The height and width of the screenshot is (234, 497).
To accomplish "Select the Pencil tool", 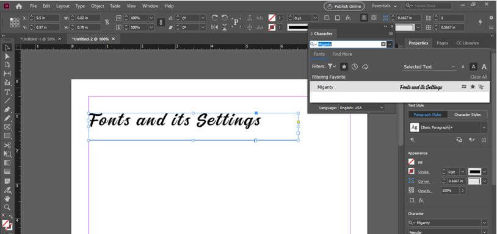I will [7, 118].
